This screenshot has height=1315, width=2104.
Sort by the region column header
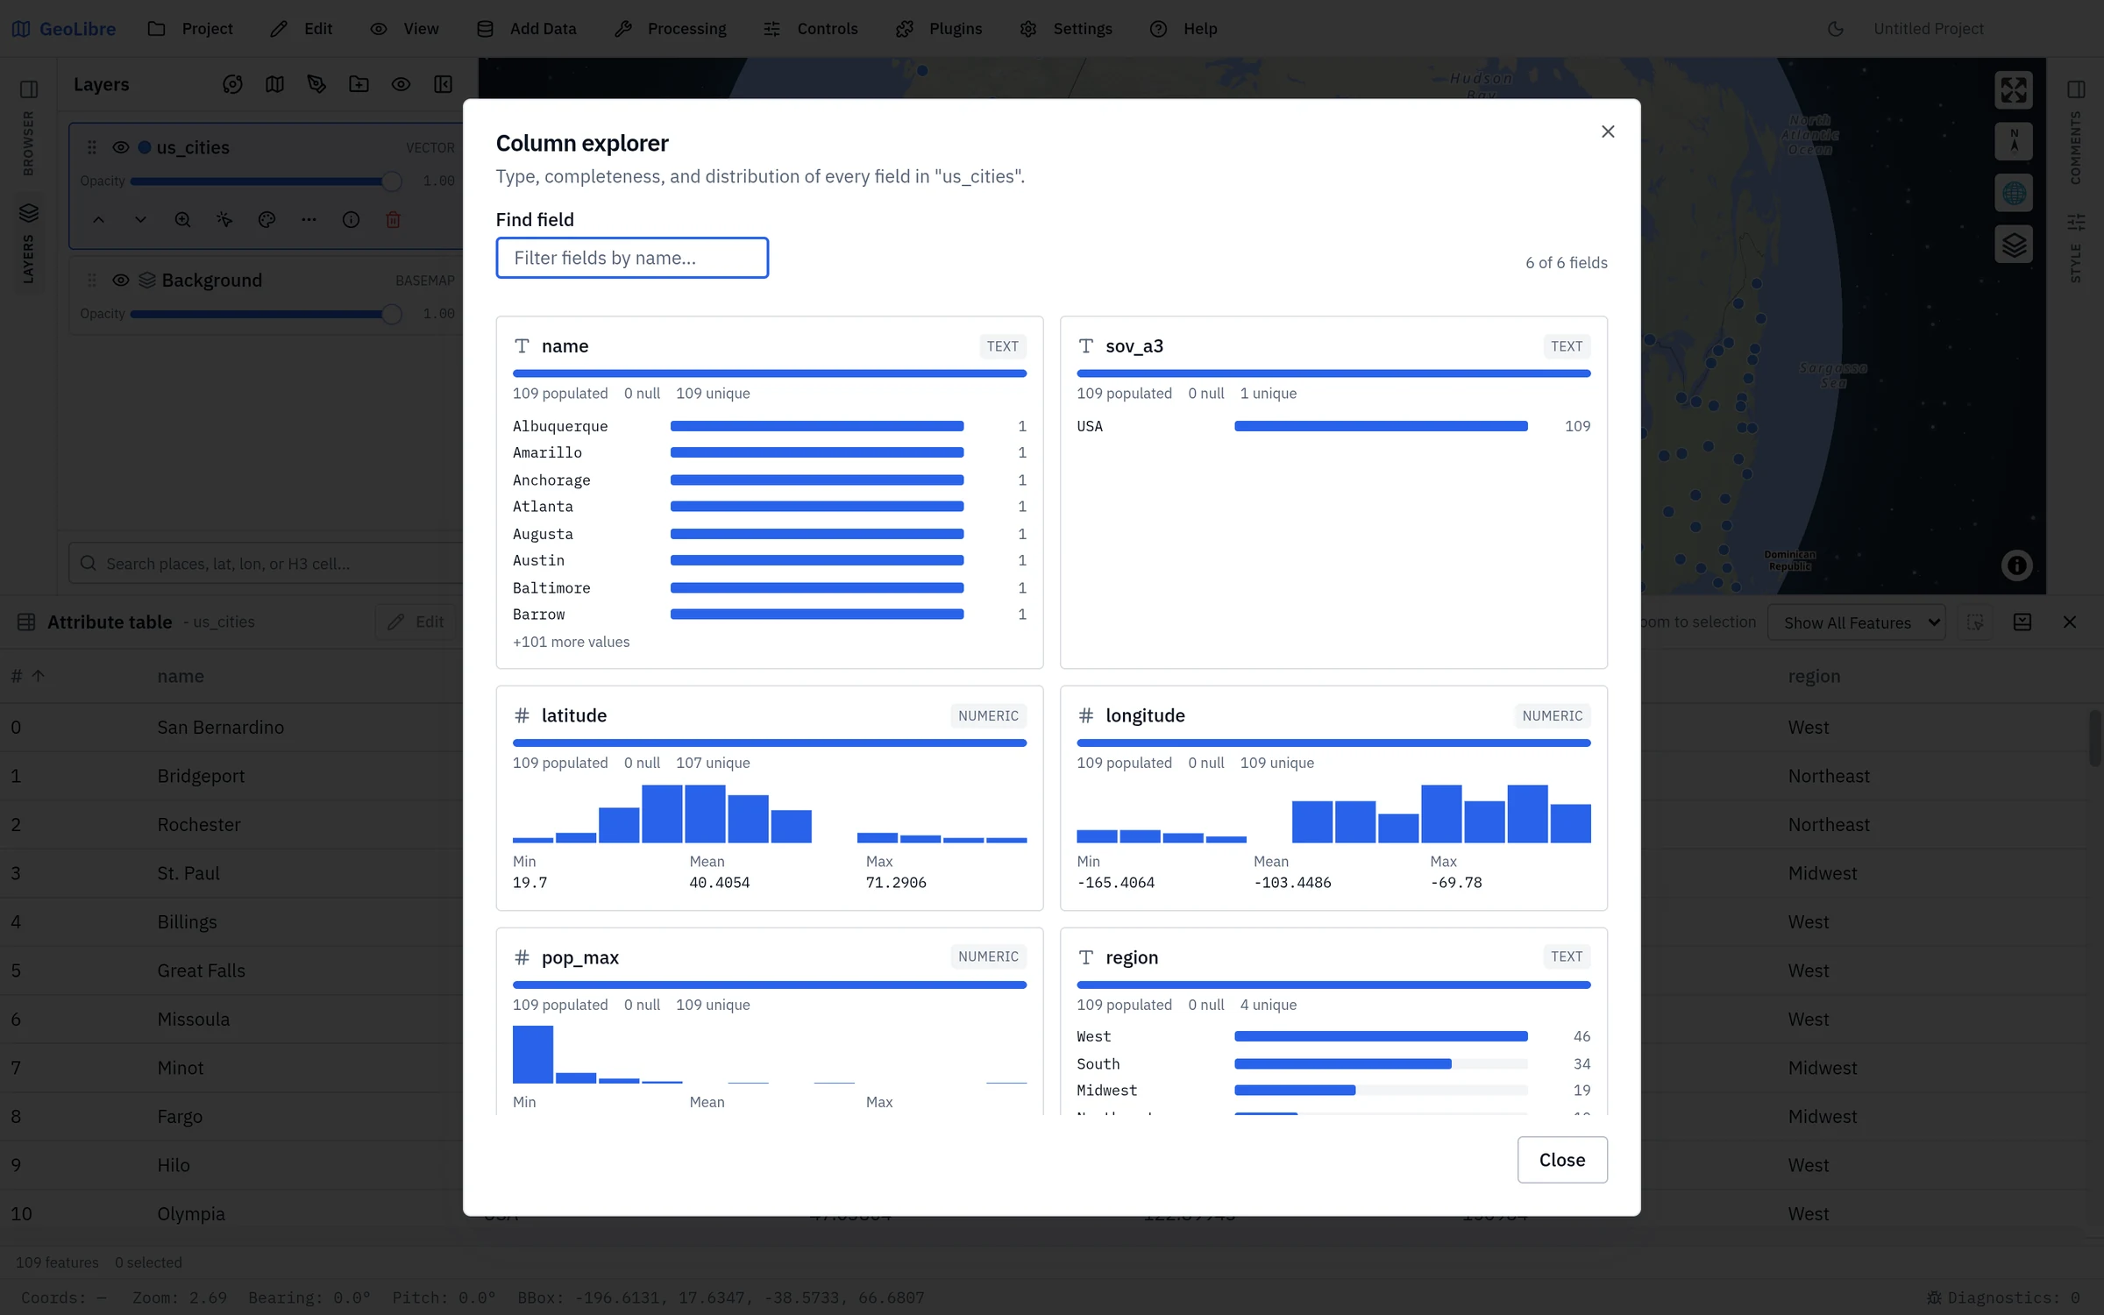pyautogui.click(x=1814, y=676)
